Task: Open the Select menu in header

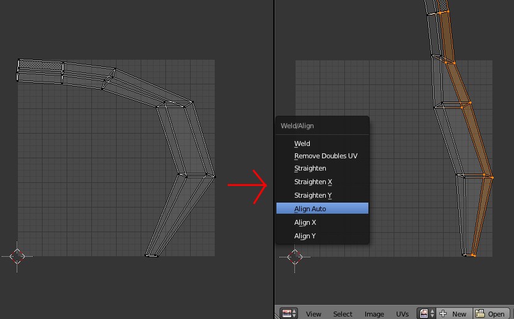Action: point(342,314)
